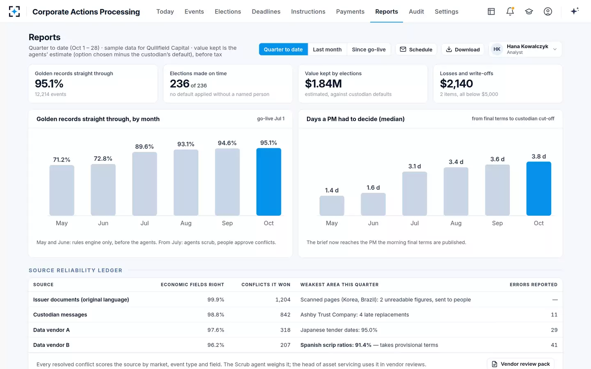Click the Schedule button
591x369 pixels.
click(416, 49)
